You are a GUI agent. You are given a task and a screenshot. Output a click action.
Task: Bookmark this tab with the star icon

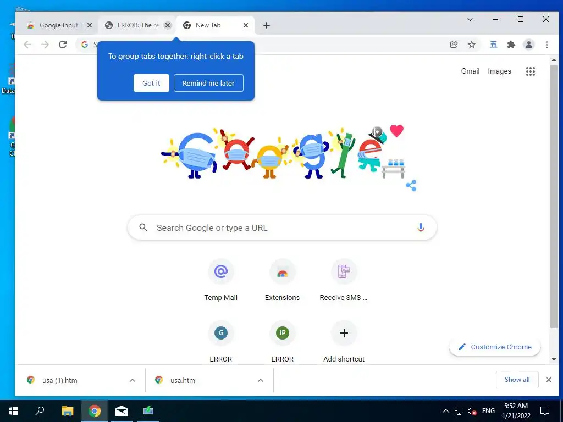pyautogui.click(x=471, y=45)
